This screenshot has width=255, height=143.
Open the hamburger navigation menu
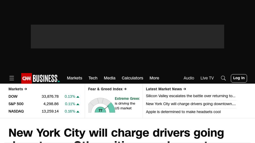[12, 78]
